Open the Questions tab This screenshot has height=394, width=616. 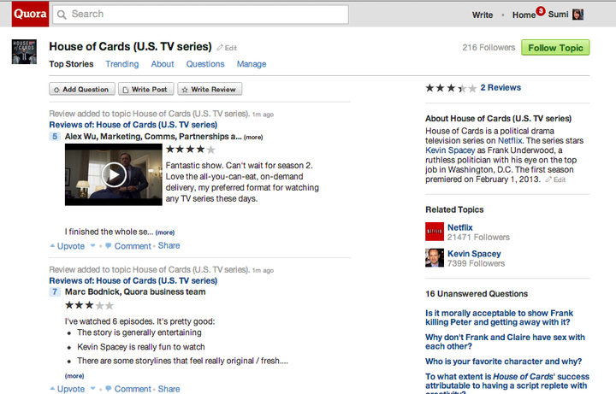pyautogui.click(x=205, y=64)
